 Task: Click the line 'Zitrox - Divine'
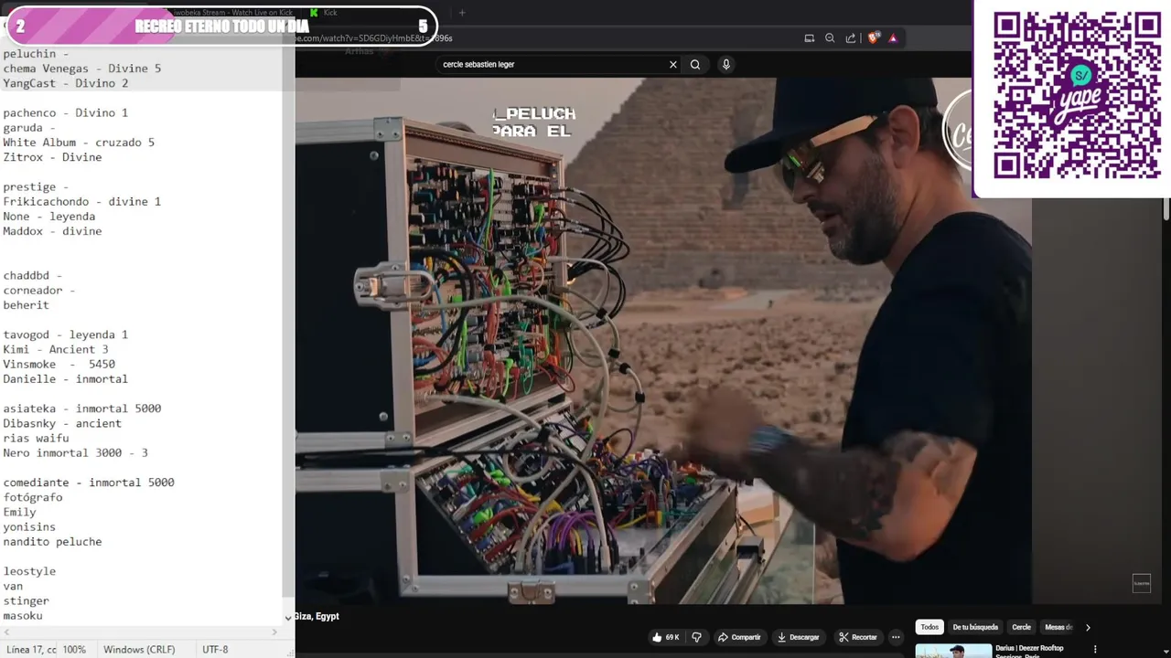tap(52, 157)
